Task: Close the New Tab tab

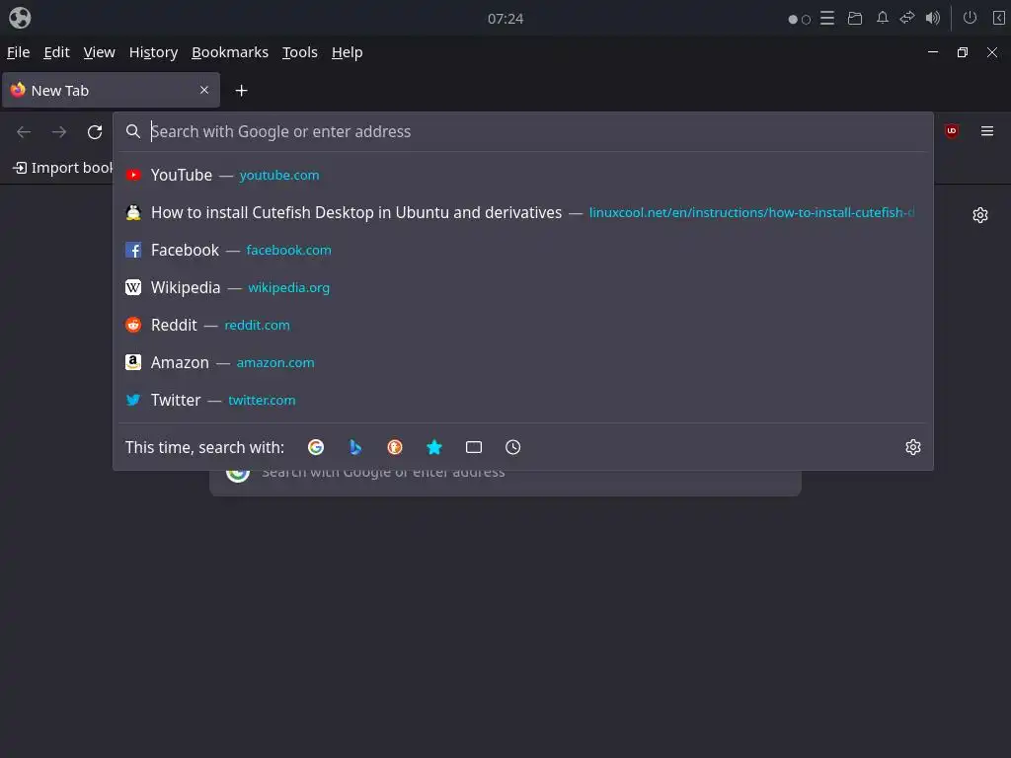Action: 204,90
